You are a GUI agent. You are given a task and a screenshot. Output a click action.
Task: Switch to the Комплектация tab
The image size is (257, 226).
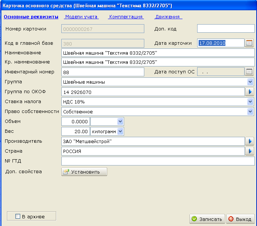pos(126,17)
